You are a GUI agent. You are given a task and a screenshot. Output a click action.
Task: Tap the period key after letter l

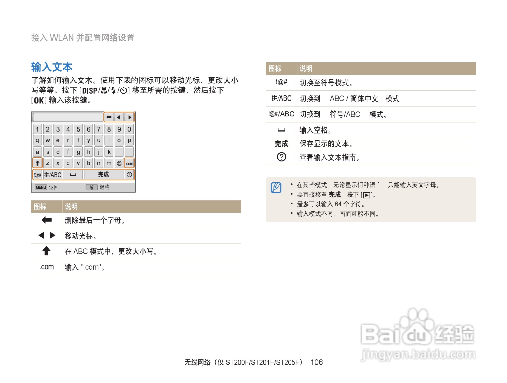[129, 152]
